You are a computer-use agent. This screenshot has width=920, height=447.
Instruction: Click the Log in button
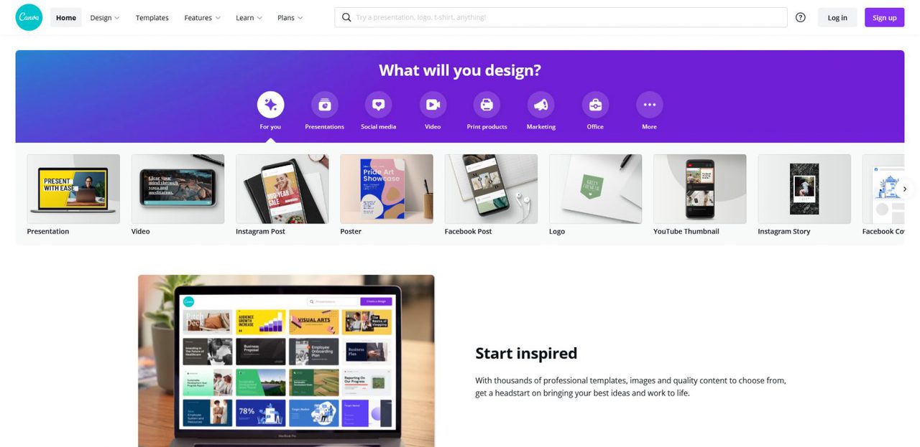tap(837, 18)
